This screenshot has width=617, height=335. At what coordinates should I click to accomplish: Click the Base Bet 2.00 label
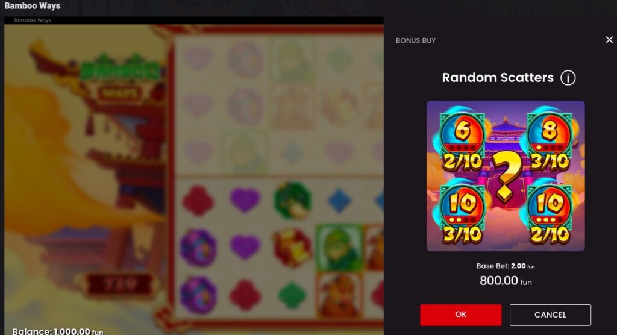tap(506, 266)
